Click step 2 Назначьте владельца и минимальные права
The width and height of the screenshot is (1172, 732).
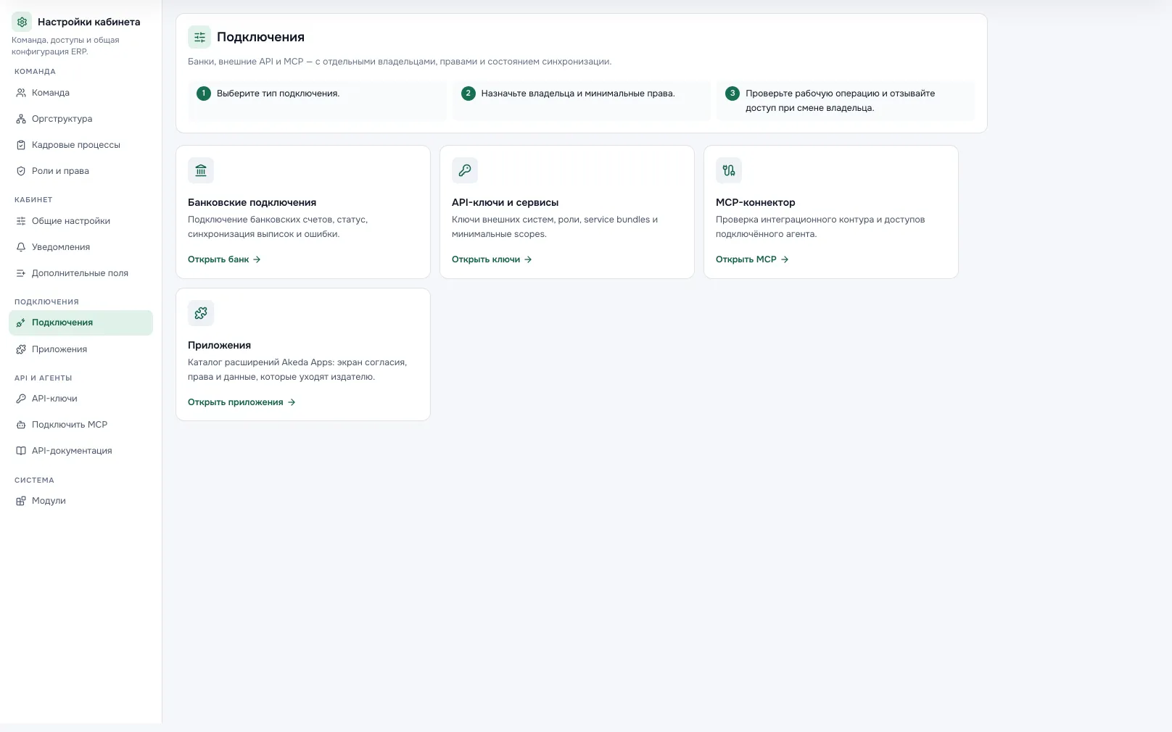[578, 93]
